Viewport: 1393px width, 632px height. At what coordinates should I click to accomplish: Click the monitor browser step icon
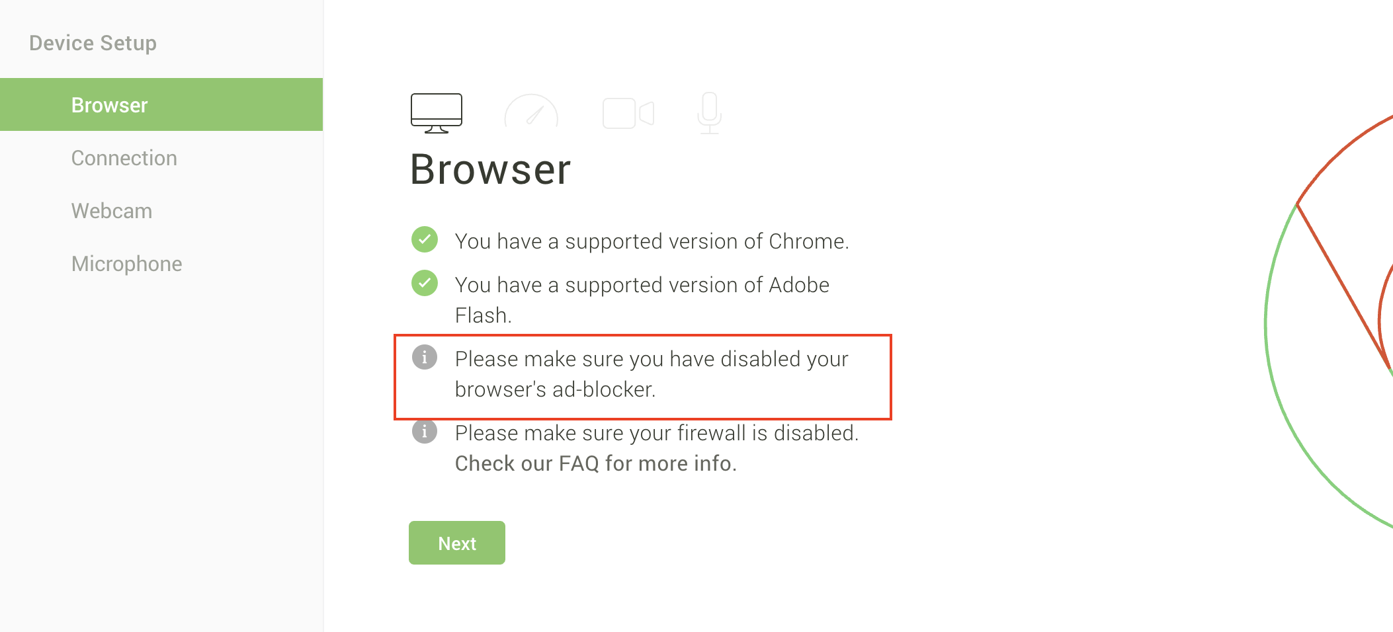(x=437, y=113)
